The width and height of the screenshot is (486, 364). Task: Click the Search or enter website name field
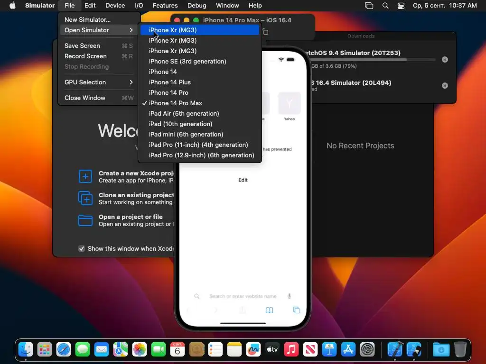243,296
